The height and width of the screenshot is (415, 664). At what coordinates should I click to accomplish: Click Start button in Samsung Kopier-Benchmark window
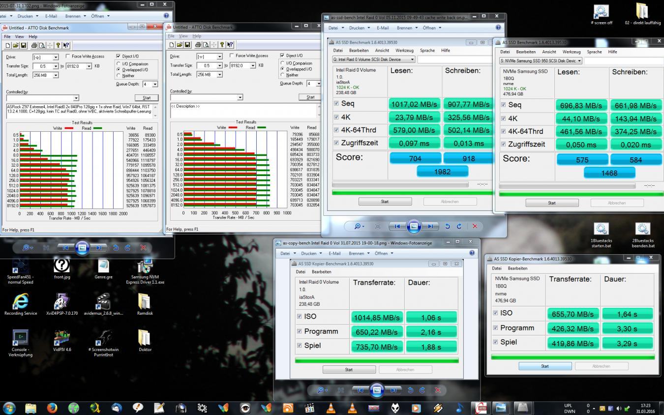point(545,366)
